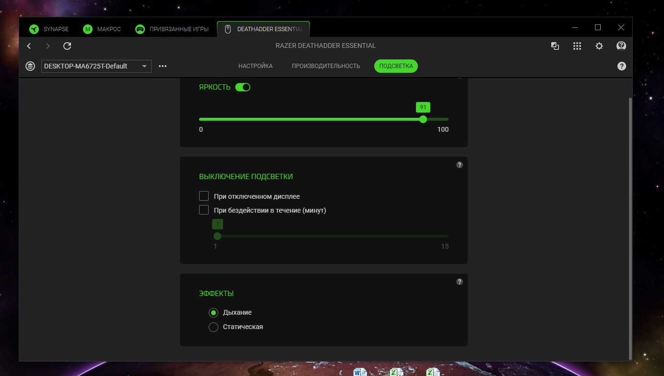Open the profile DESKTOP-MA6725T-Default dropdown
Screen dimensions: 664x376
click(96, 66)
